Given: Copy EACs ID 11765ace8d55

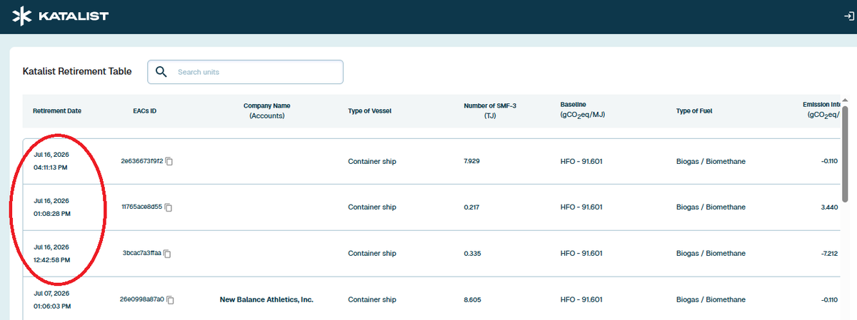Looking at the screenshot, I should click(x=169, y=207).
